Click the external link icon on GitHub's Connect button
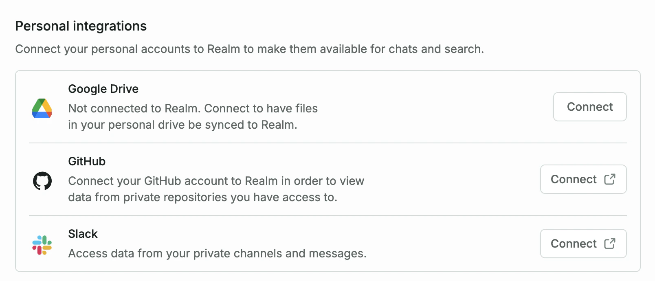 click(x=610, y=179)
